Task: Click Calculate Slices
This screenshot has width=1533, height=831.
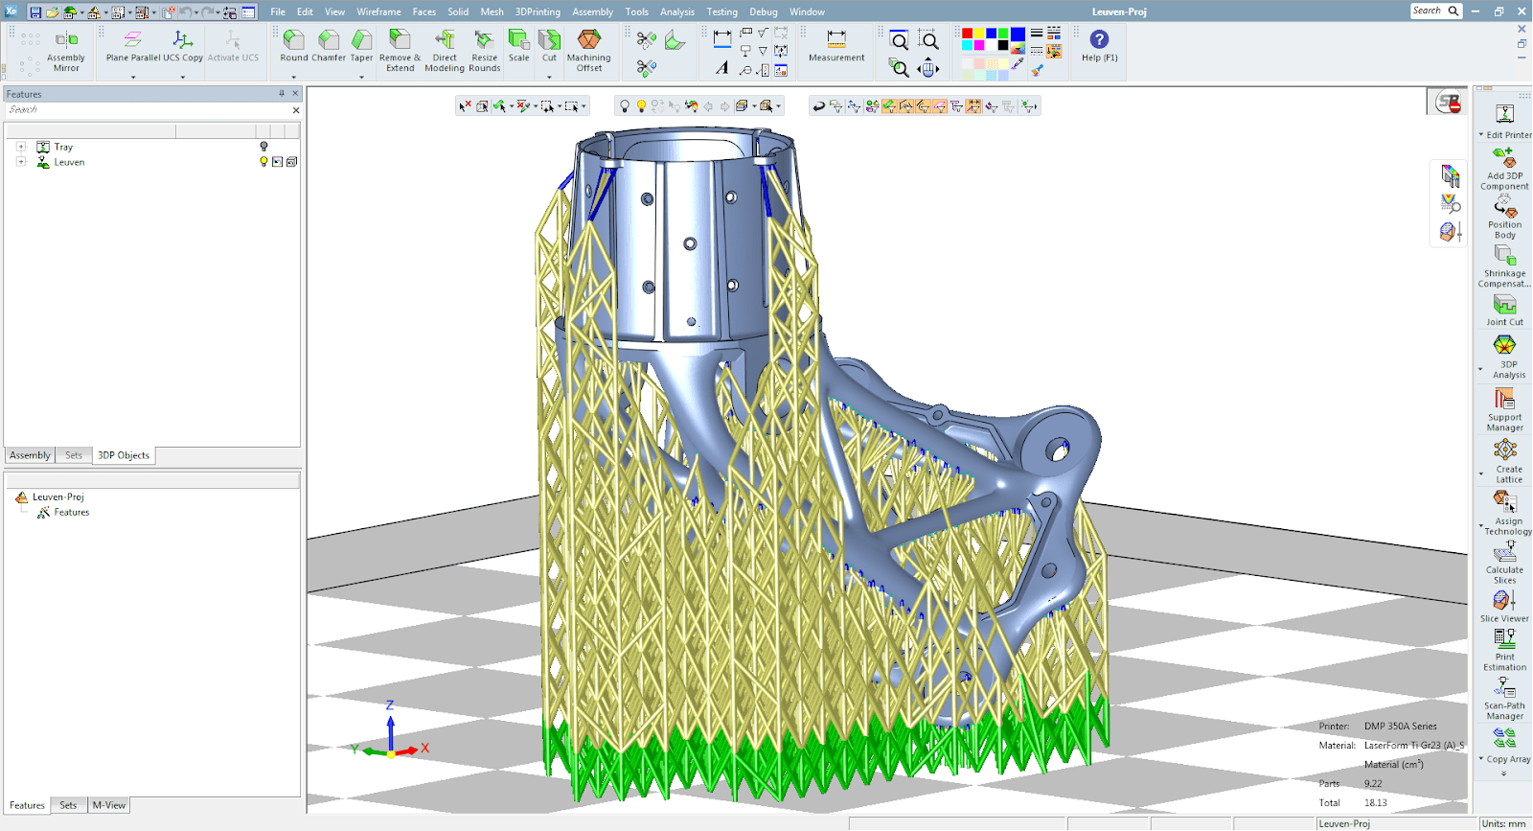Action: point(1504,563)
